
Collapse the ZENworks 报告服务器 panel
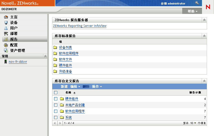click(204, 20)
